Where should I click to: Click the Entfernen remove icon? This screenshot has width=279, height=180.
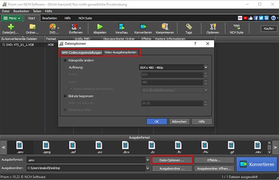[74, 27]
